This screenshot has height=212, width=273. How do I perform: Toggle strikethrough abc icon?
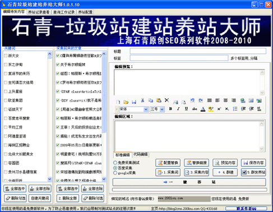(x=195, y=109)
